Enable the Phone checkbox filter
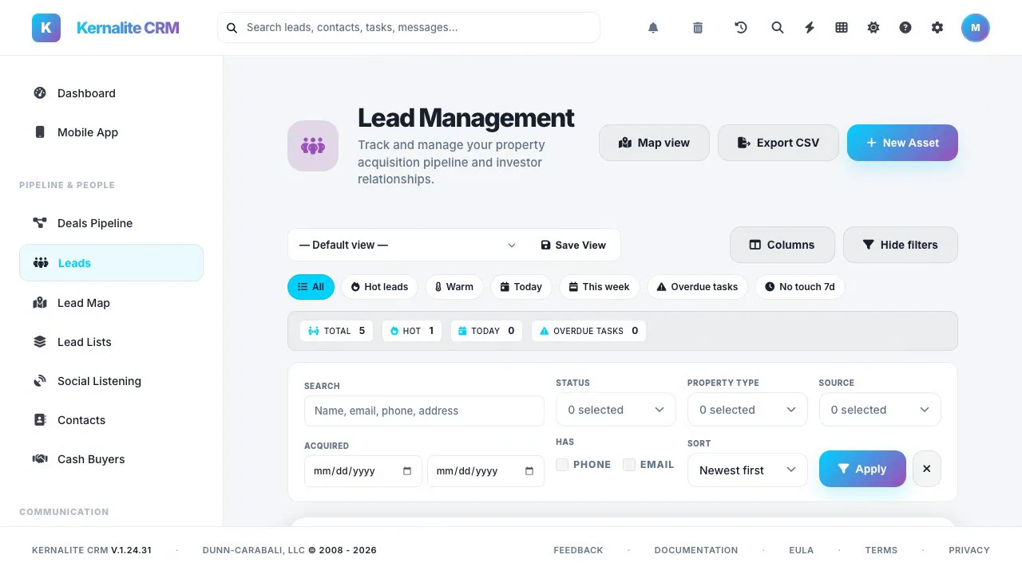 click(562, 465)
